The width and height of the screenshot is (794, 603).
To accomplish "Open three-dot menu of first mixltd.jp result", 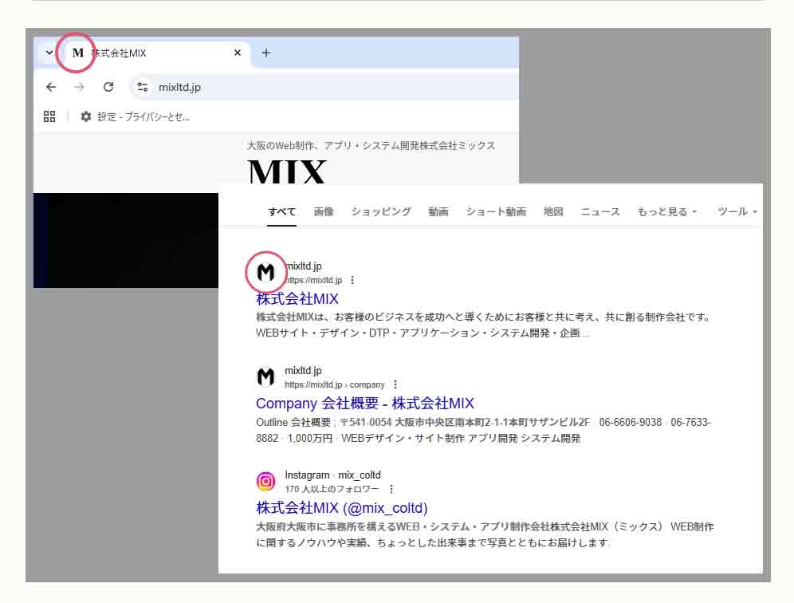I will click(352, 281).
